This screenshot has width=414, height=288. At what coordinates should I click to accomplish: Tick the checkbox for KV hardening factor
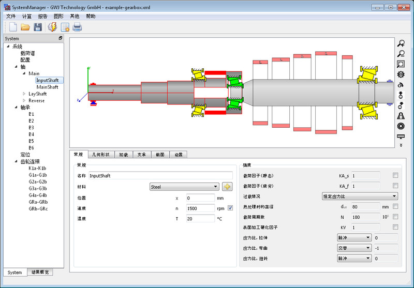395,227
